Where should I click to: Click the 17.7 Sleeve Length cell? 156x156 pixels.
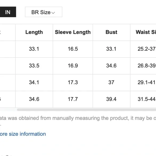(x=73, y=99)
